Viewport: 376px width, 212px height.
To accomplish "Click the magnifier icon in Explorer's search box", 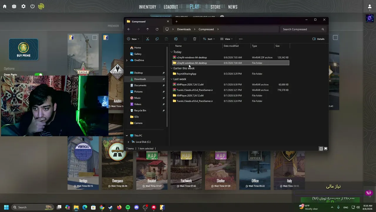I will tap(323, 29).
